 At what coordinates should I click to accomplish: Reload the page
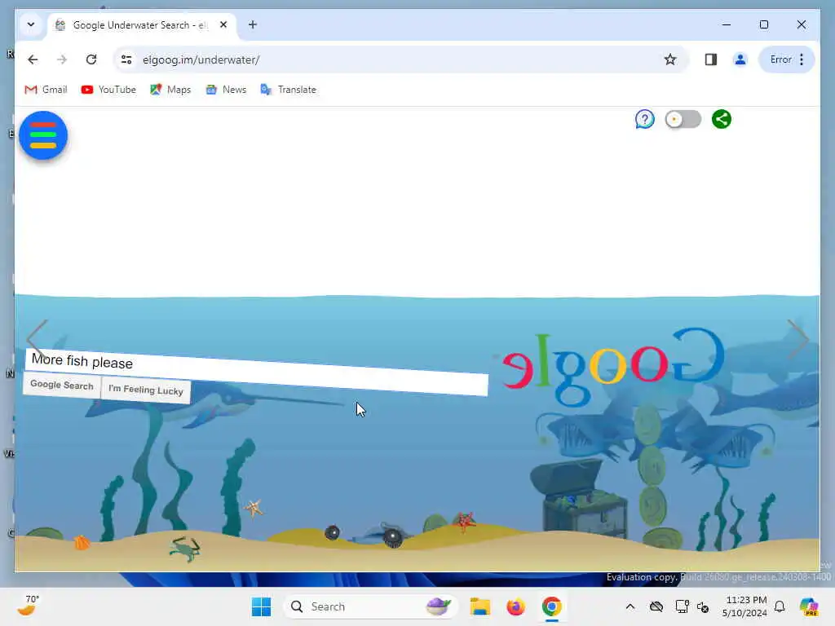(91, 60)
